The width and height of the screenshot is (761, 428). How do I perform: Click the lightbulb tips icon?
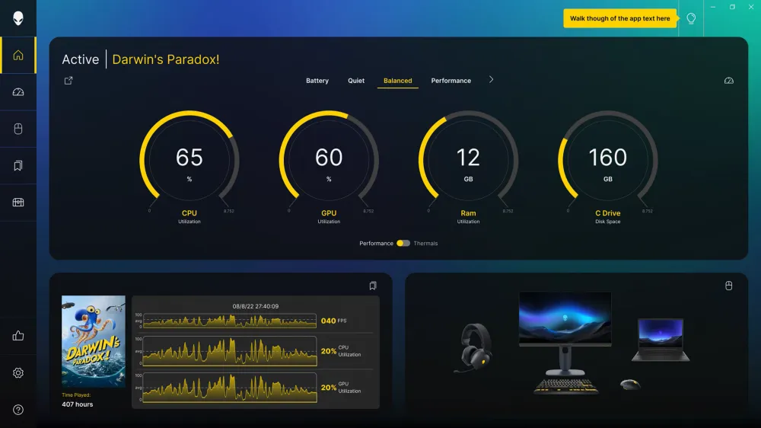click(x=691, y=18)
